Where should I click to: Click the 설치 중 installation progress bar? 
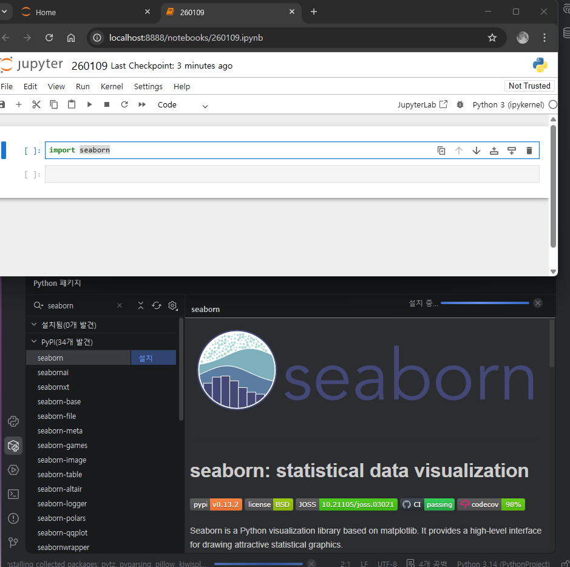click(485, 303)
